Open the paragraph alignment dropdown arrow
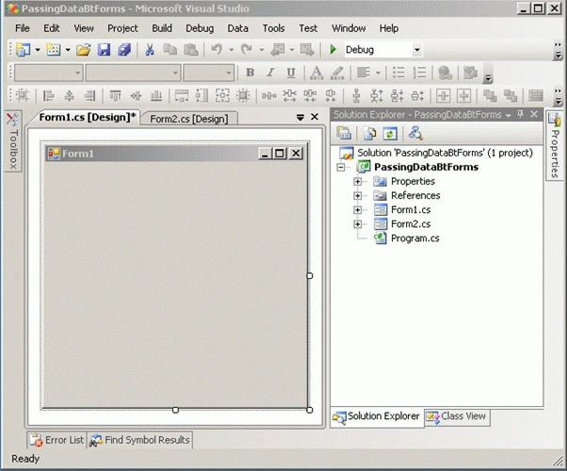This screenshot has width=567, height=471. pos(378,73)
